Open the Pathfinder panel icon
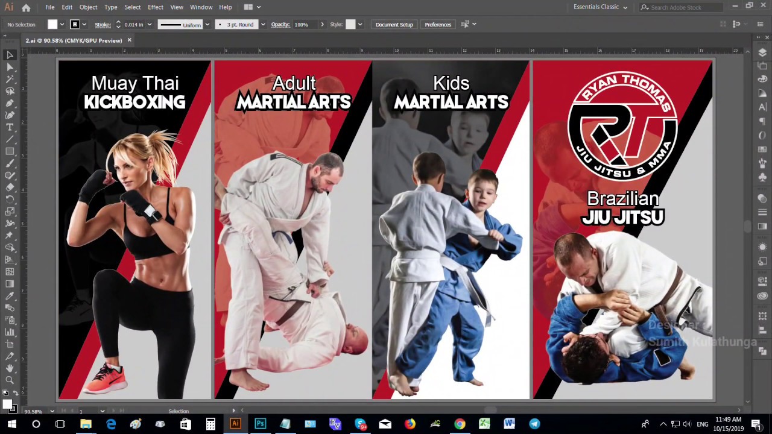This screenshot has width=772, height=434. click(762, 350)
